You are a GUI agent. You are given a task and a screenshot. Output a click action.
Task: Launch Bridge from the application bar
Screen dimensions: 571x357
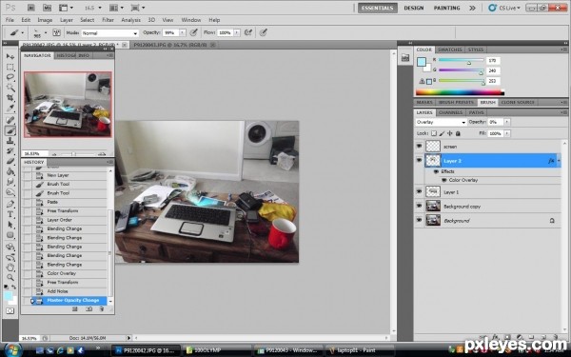pos(31,8)
